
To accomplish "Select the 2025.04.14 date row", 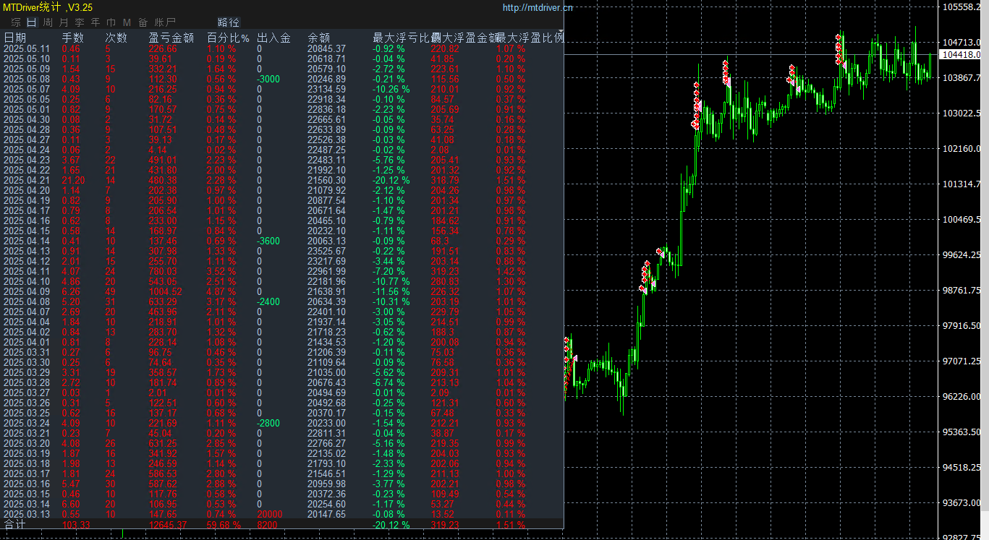I will [27, 241].
